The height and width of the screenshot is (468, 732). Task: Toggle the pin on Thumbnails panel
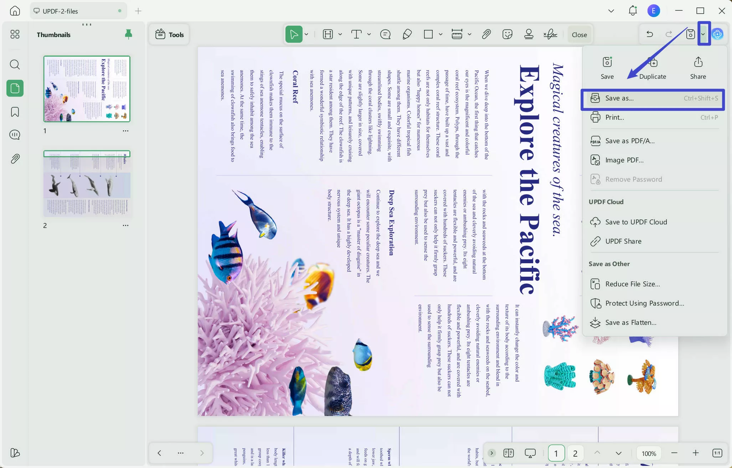[x=128, y=34]
